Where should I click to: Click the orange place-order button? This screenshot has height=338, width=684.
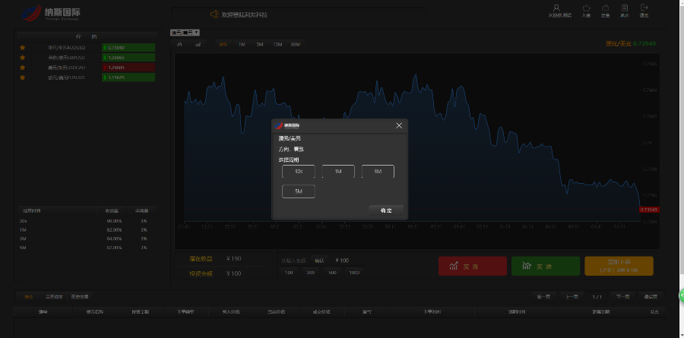point(619,267)
